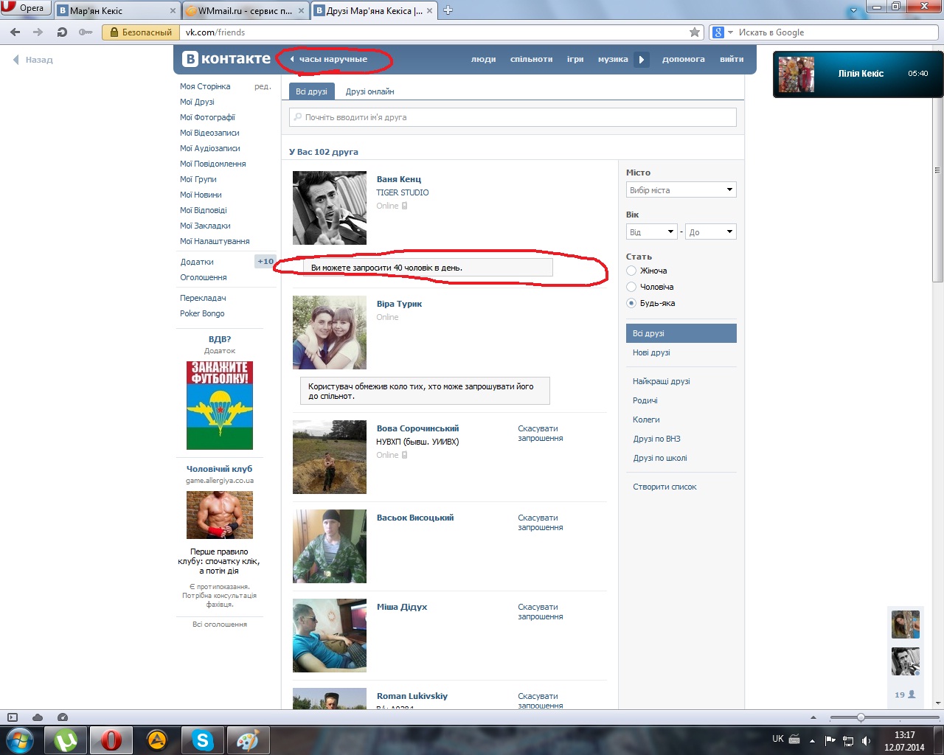
Task: Filter friends by Родичі
Action: (645, 400)
